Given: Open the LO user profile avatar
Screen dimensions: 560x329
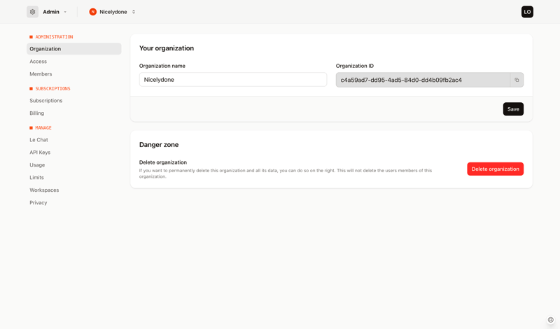Looking at the screenshot, I should [527, 12].
